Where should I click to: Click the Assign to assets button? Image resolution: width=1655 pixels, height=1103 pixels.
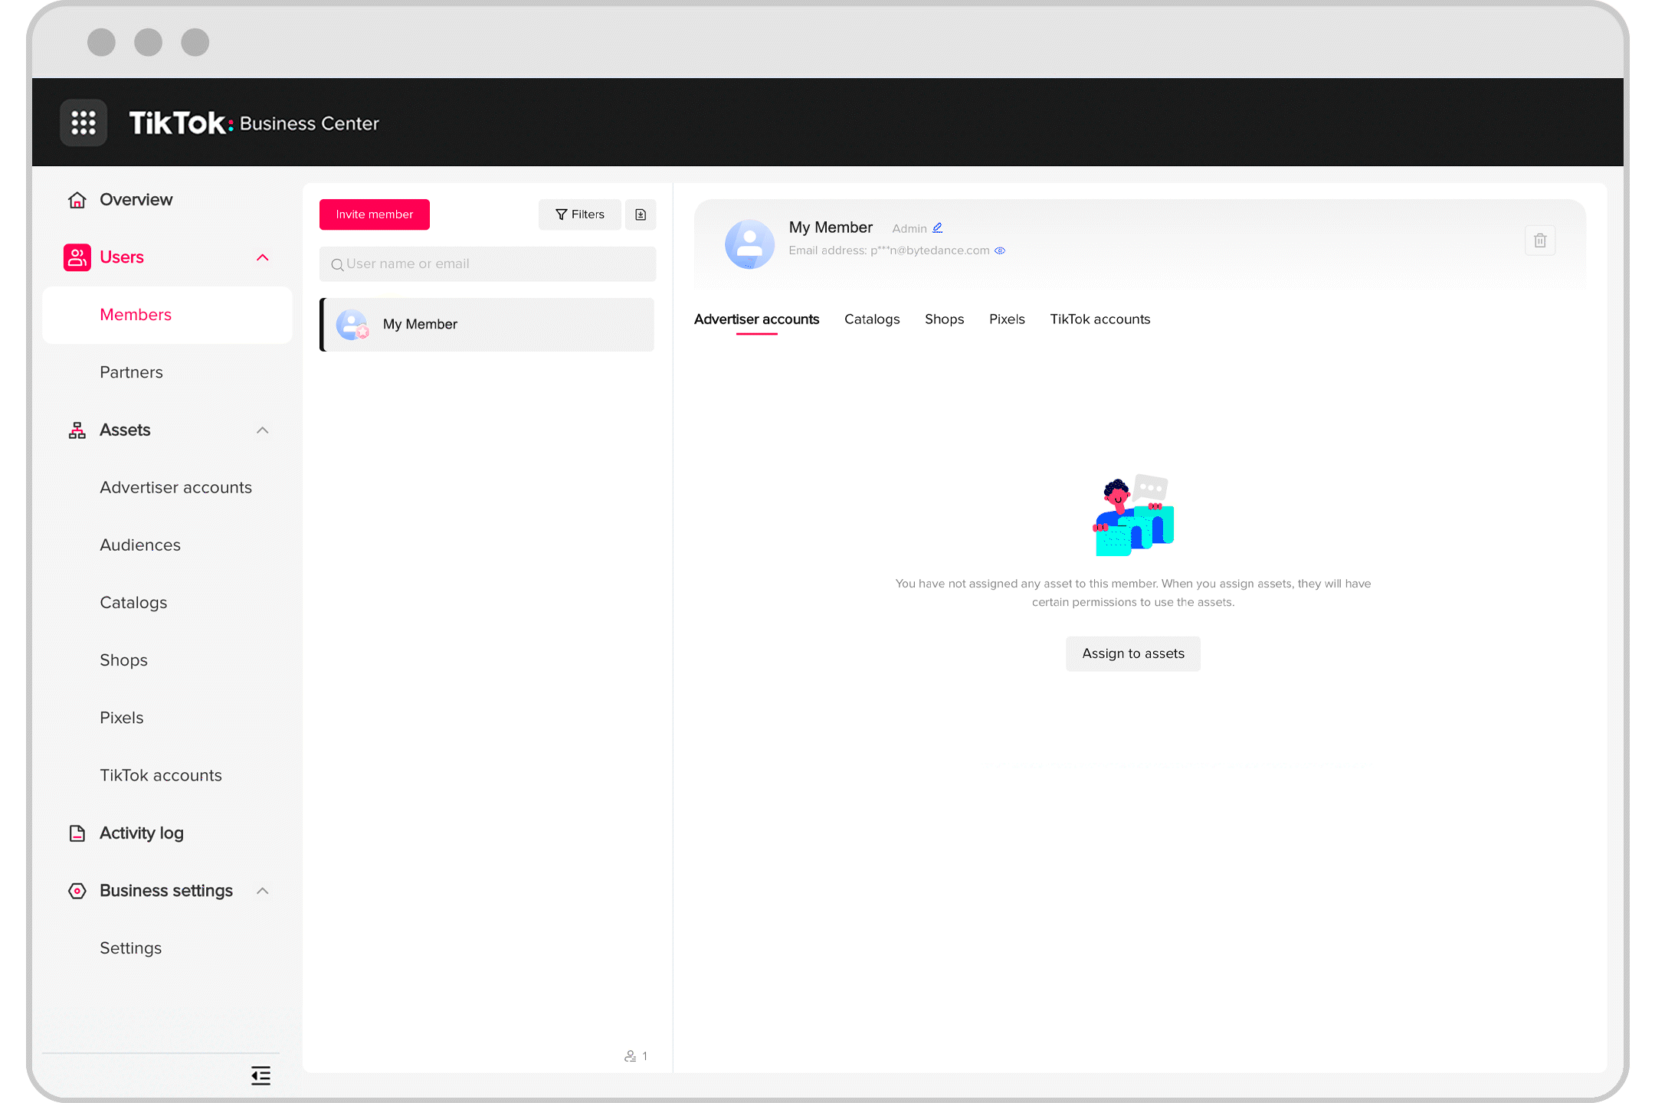(1133, 653)
